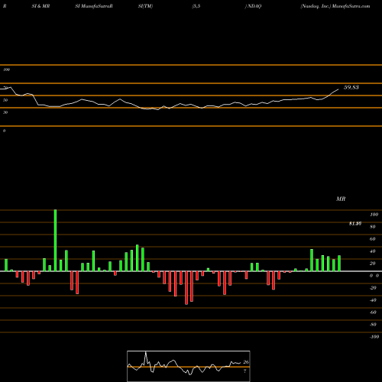382x382 pixels.
Task: Click the RSI value 59.83 label
Action: pyautogui.click(x=351, y=87)
